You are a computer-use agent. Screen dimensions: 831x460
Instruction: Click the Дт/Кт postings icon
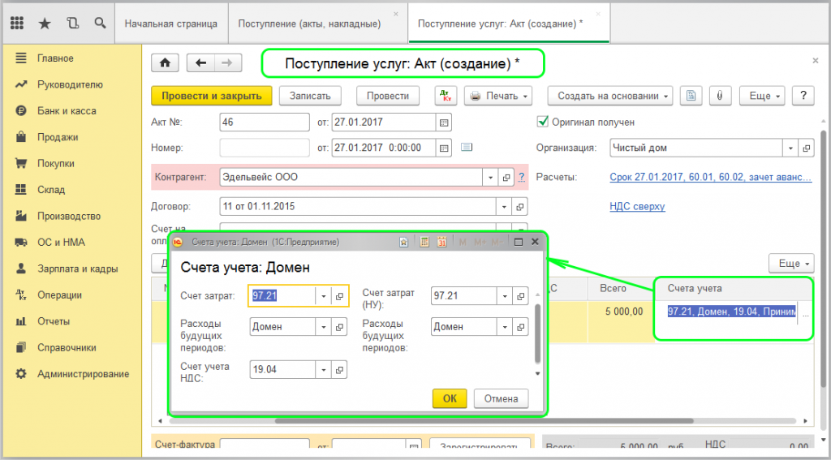pyautogui.click(x=446, y=96)
